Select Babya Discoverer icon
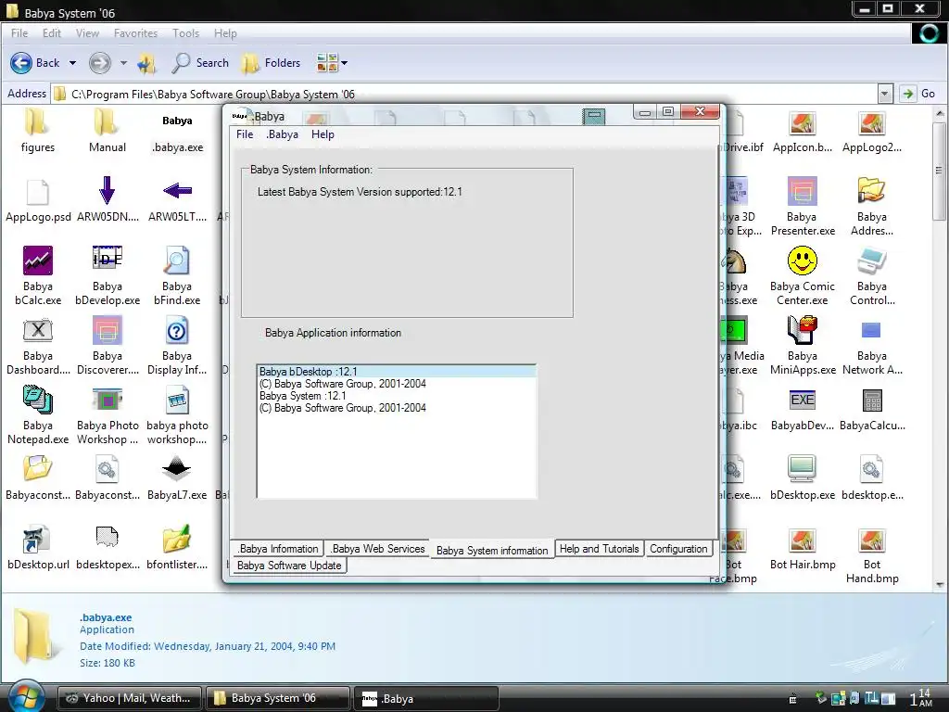Screen dimensions: 949x712 108,345
